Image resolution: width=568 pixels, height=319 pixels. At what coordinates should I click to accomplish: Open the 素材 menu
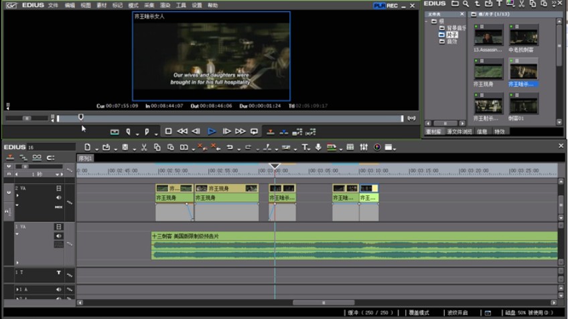tap(101, 5)
